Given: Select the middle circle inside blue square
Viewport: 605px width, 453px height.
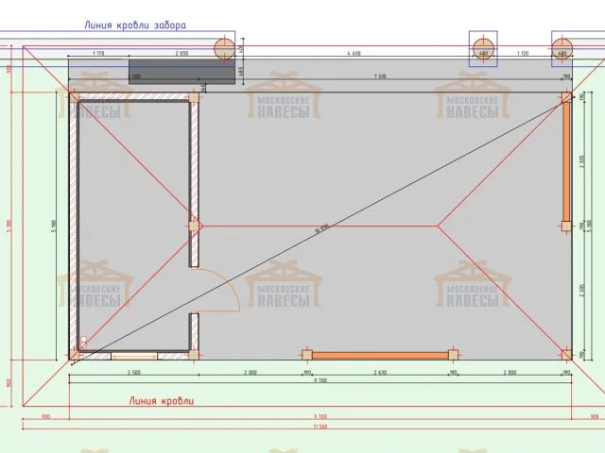Looking at the screenshot, I should [x=483, y=47].
